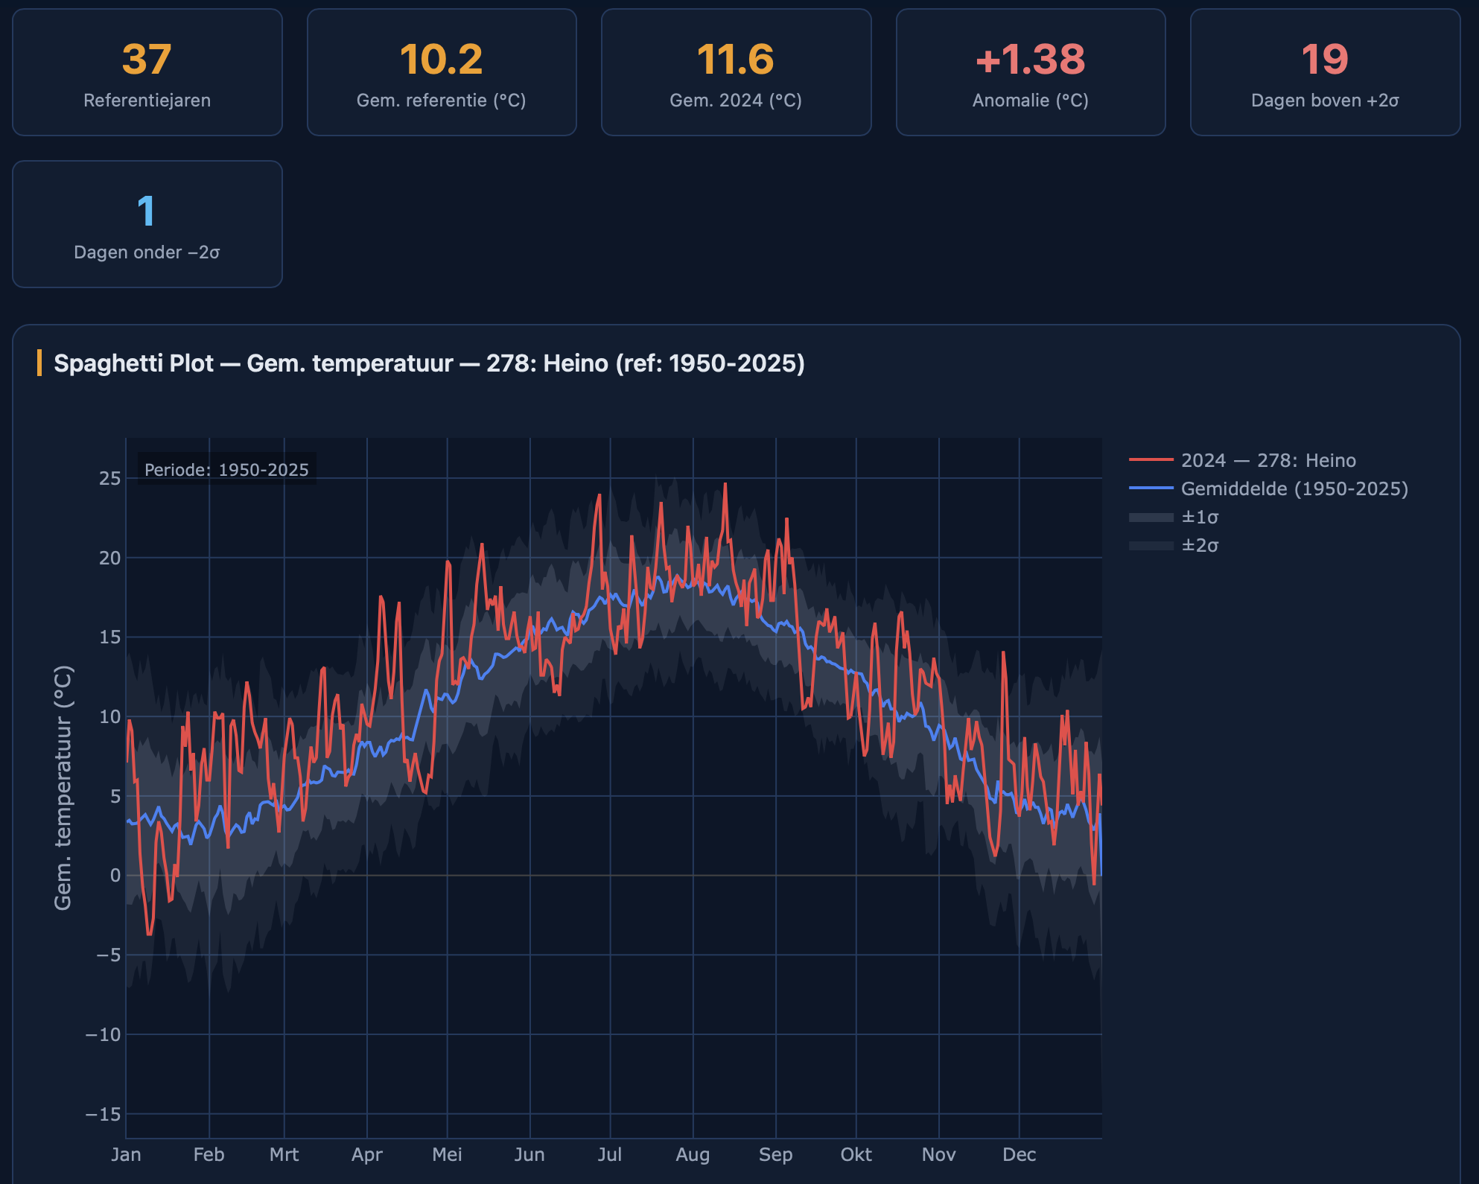Click the −15 tick on y-axis
Viewport: 1479px width, 1184px height.
(x=103, y=1114)
